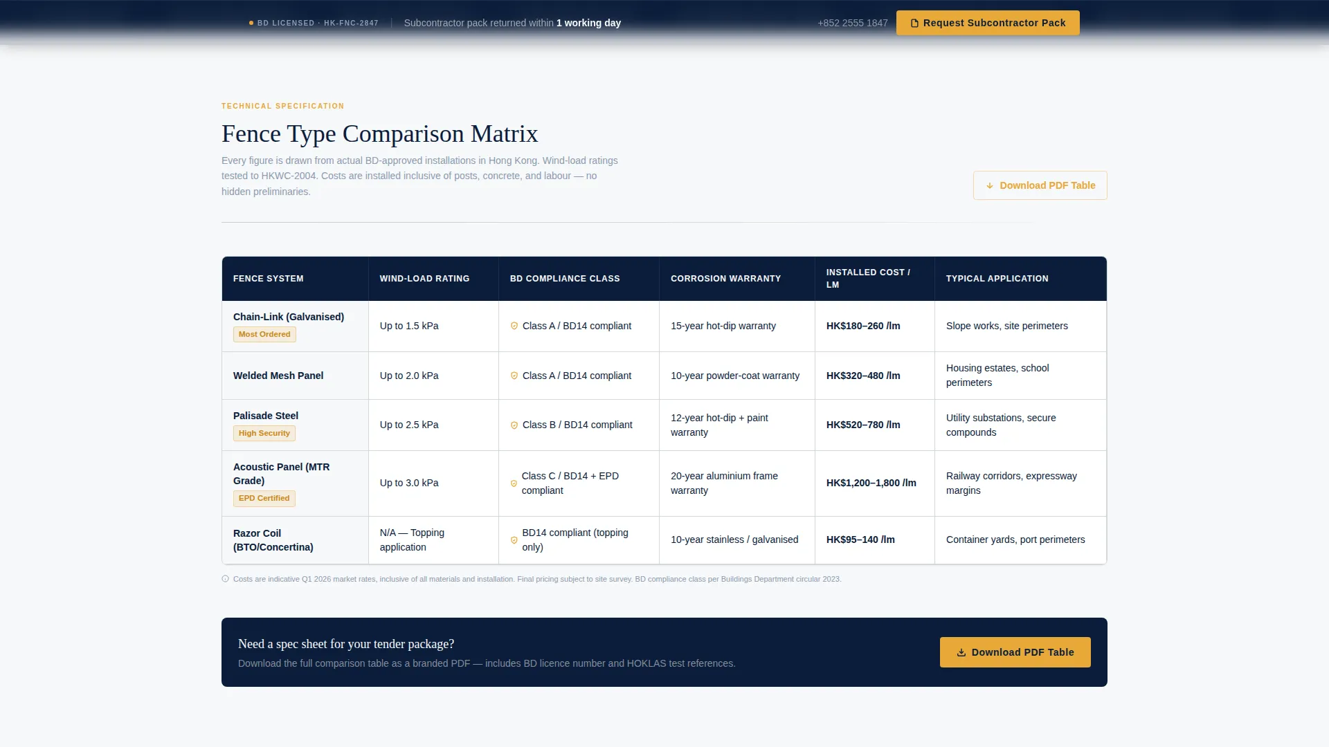Select Razor Coil (BTO/Concertina) row title

pos(273,540)
